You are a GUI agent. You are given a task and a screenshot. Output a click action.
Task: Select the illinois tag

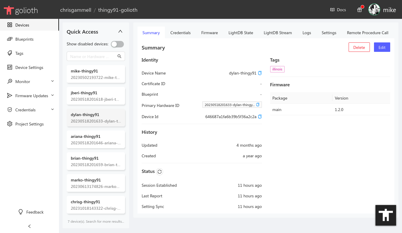click(x=277, y=69)
